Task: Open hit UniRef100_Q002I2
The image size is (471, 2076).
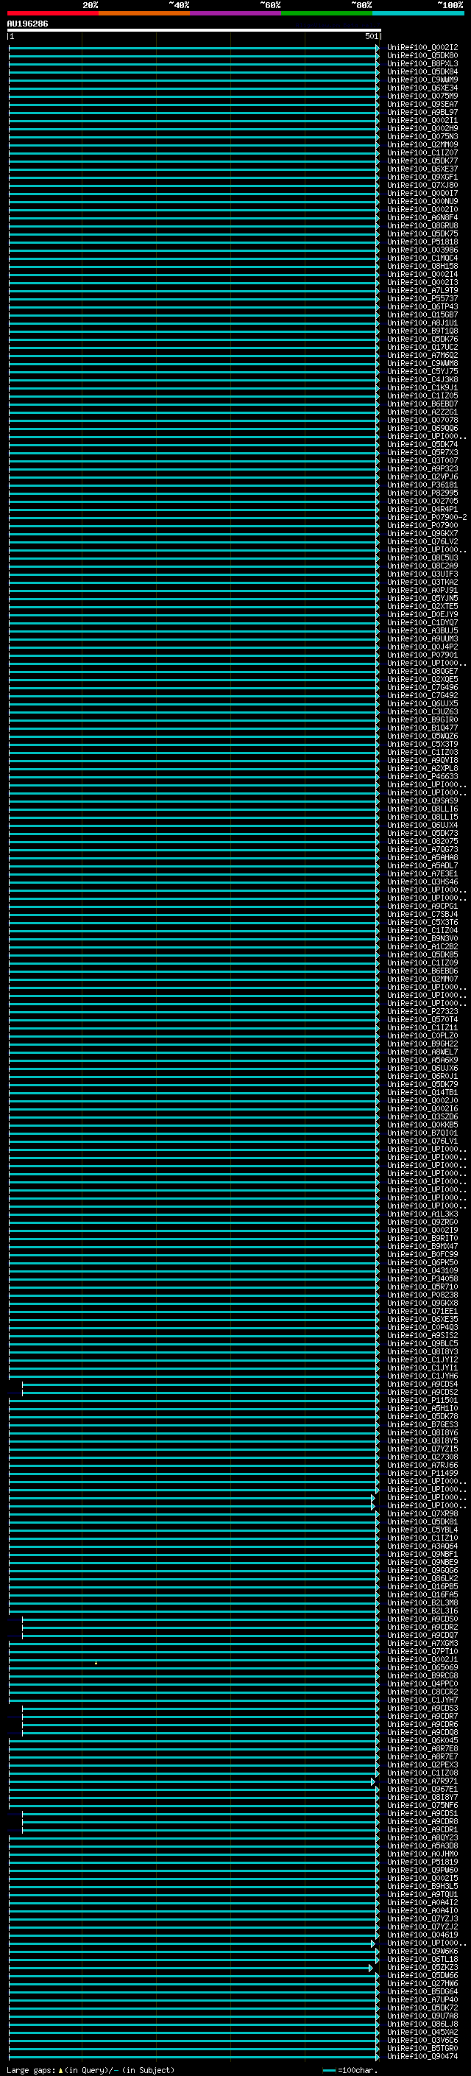Action: [x=422, y=48]
